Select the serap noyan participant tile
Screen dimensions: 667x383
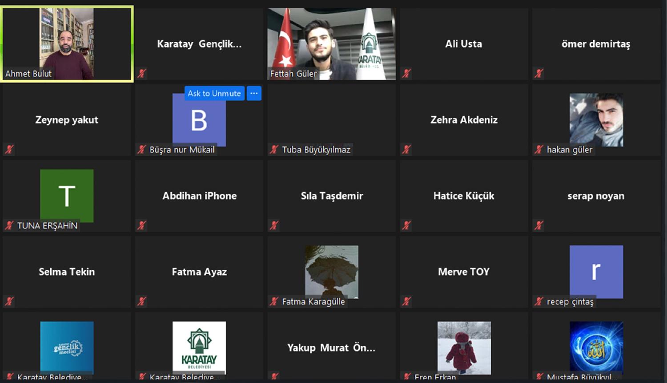pos(596,196)
